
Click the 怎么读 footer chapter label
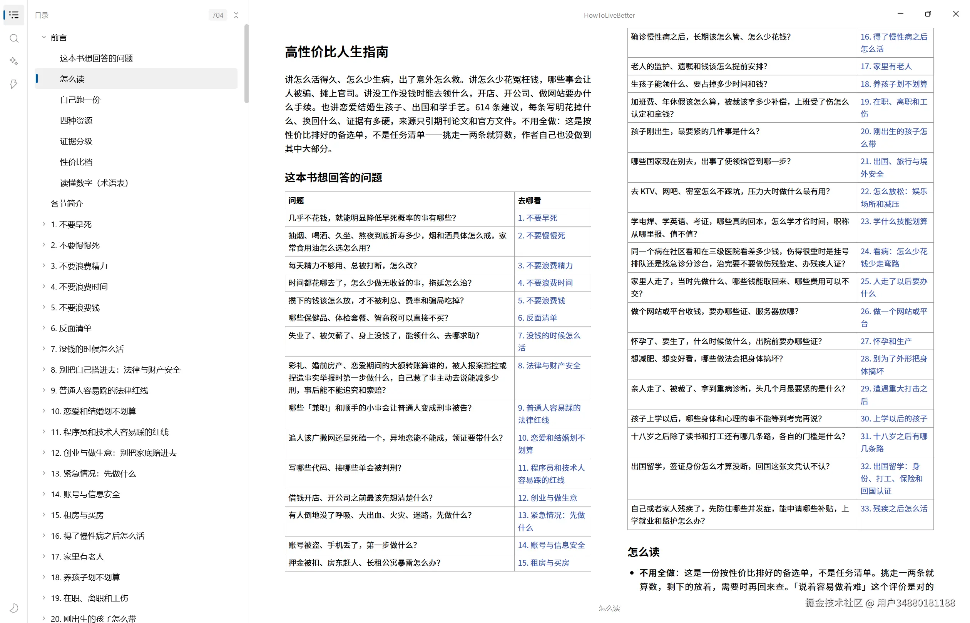coord(609,608)
